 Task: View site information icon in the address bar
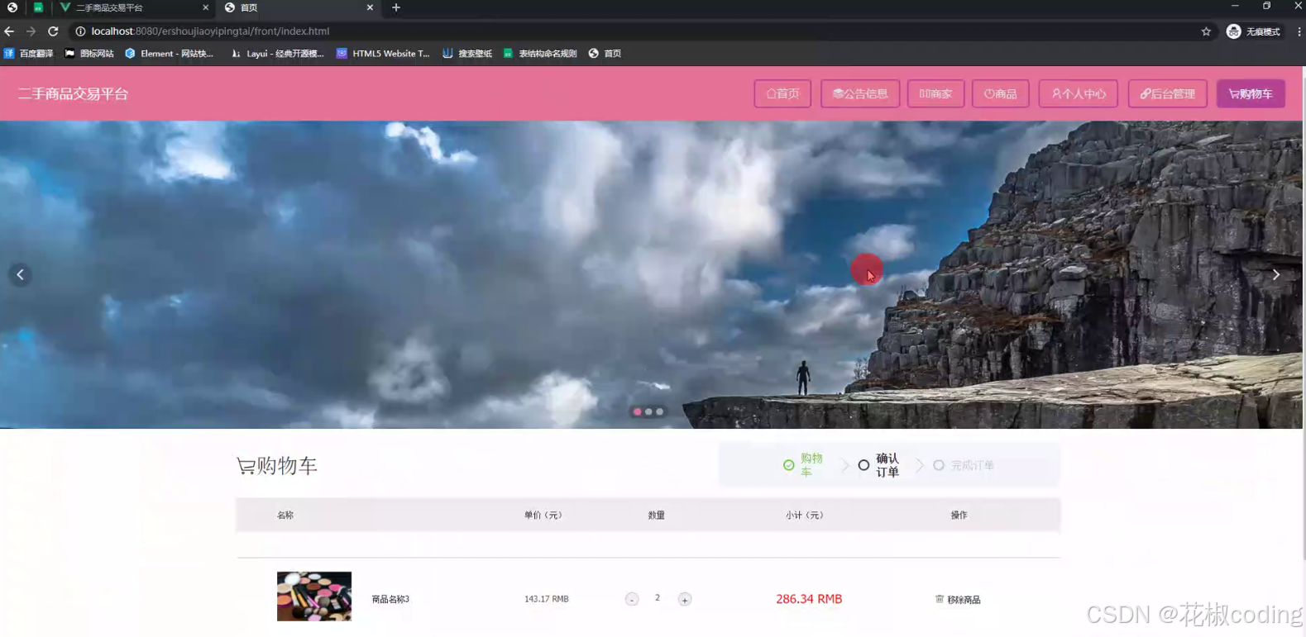coord(80,31)
